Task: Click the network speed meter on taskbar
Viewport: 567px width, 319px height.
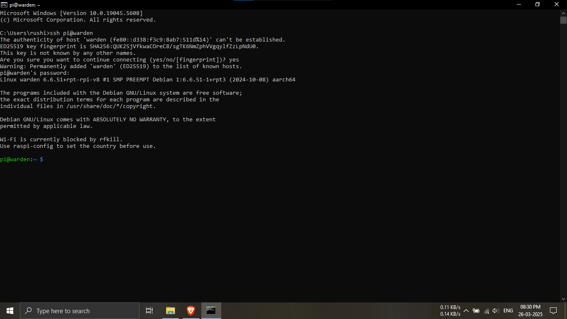Action: point(450,311)
